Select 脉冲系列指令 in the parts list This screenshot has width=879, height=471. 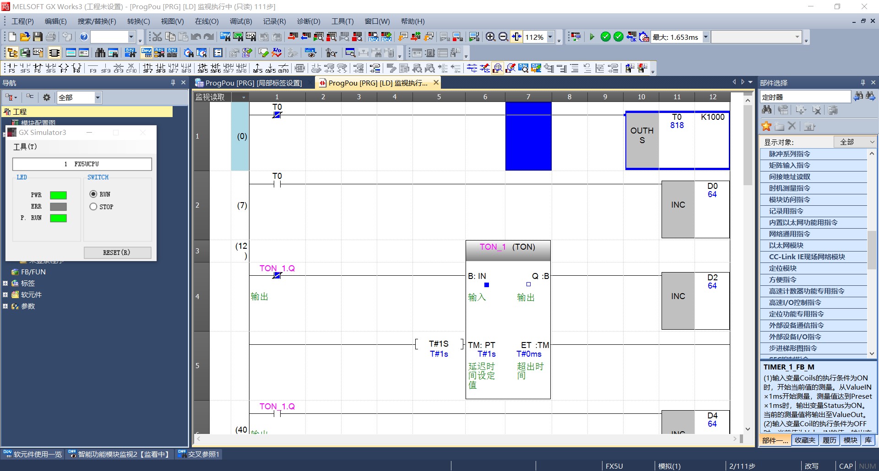[789, 154]
